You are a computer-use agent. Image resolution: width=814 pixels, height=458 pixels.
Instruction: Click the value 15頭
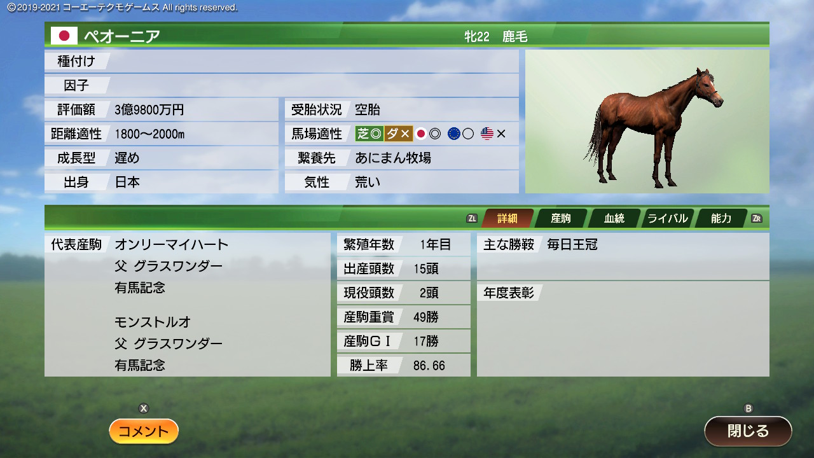pyautogui.click(x=426, y=269)
